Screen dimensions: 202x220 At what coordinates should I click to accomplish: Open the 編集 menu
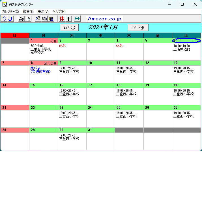(x=28, y=12)
